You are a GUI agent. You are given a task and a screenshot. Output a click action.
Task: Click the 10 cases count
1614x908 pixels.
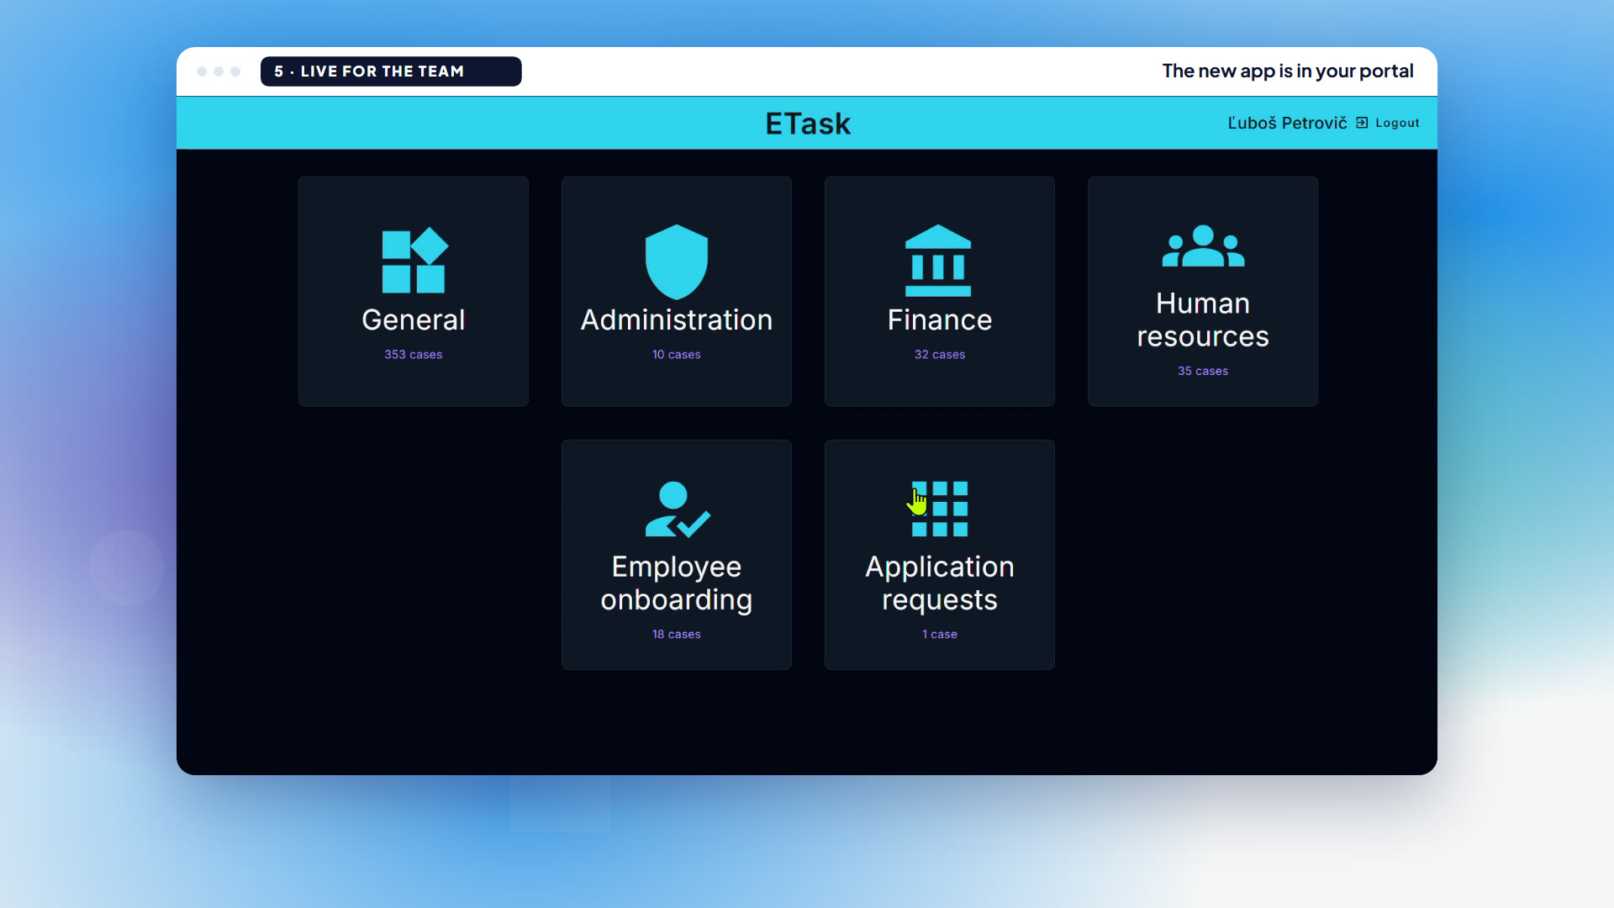[677, 355]
